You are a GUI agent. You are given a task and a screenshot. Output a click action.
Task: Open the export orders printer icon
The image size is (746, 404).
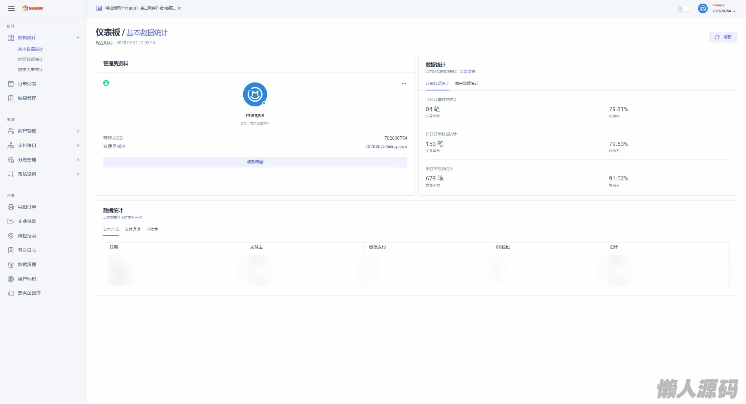(11, 207)
